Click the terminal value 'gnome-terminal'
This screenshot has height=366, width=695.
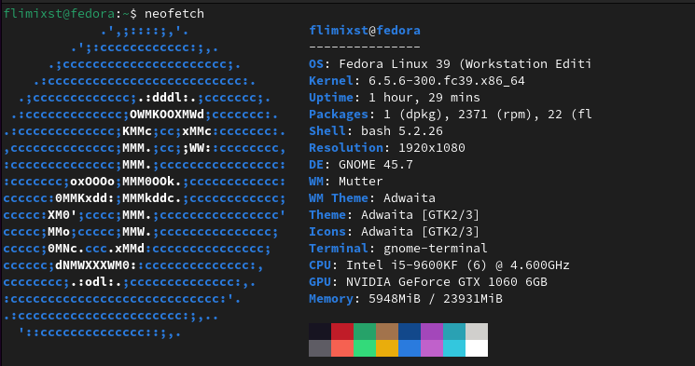(x=436, y=249)
